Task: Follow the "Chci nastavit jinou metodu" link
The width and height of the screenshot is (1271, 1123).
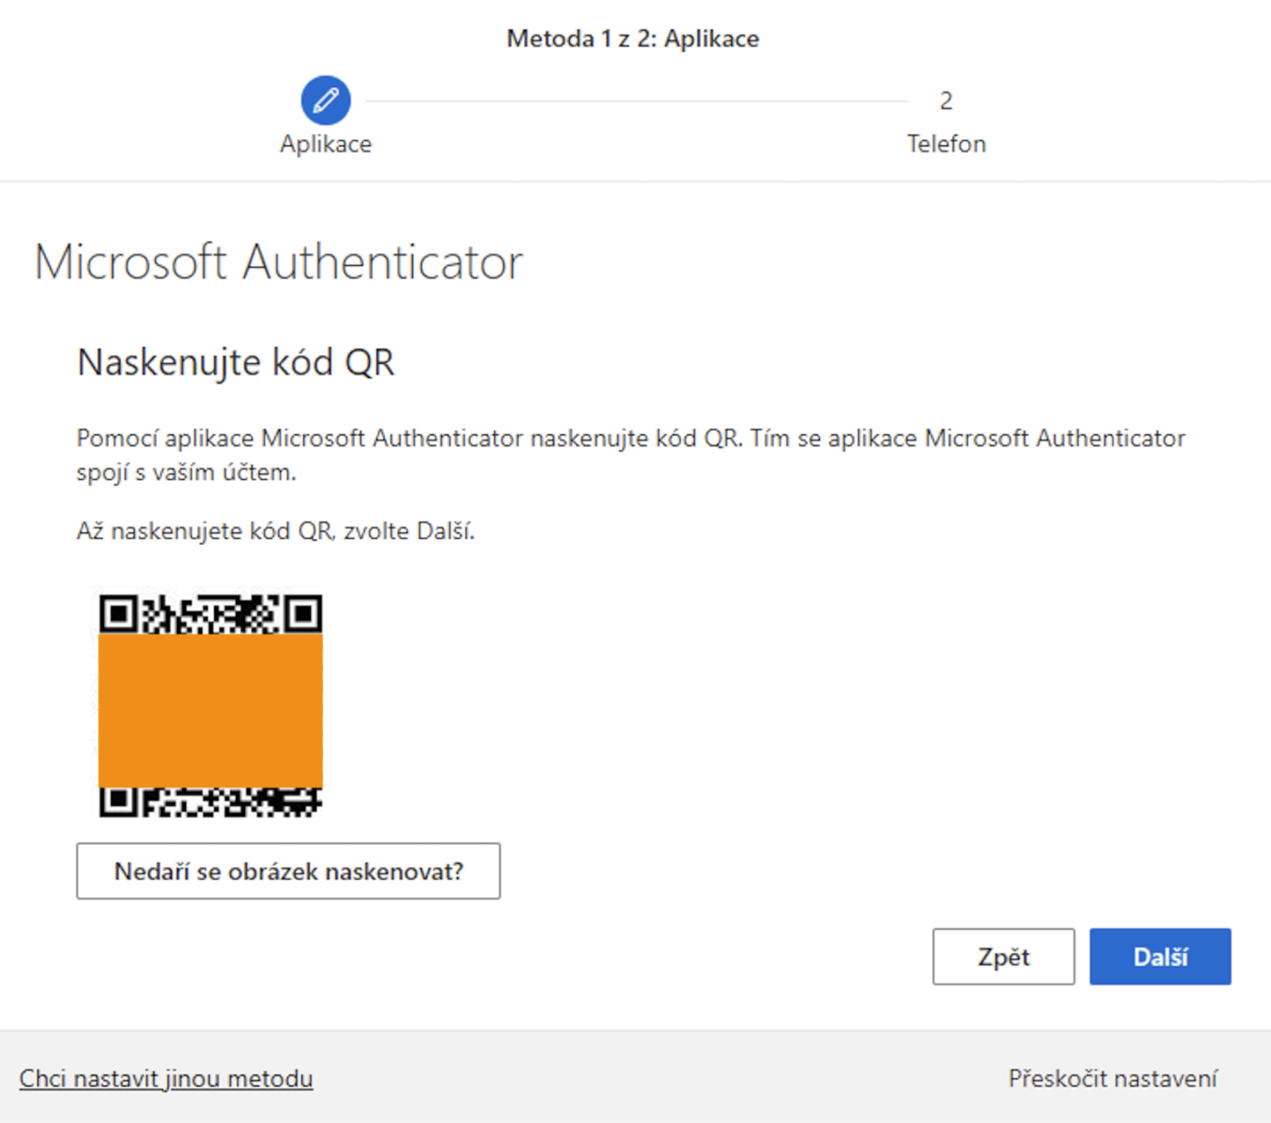Action: (166, 1079)
